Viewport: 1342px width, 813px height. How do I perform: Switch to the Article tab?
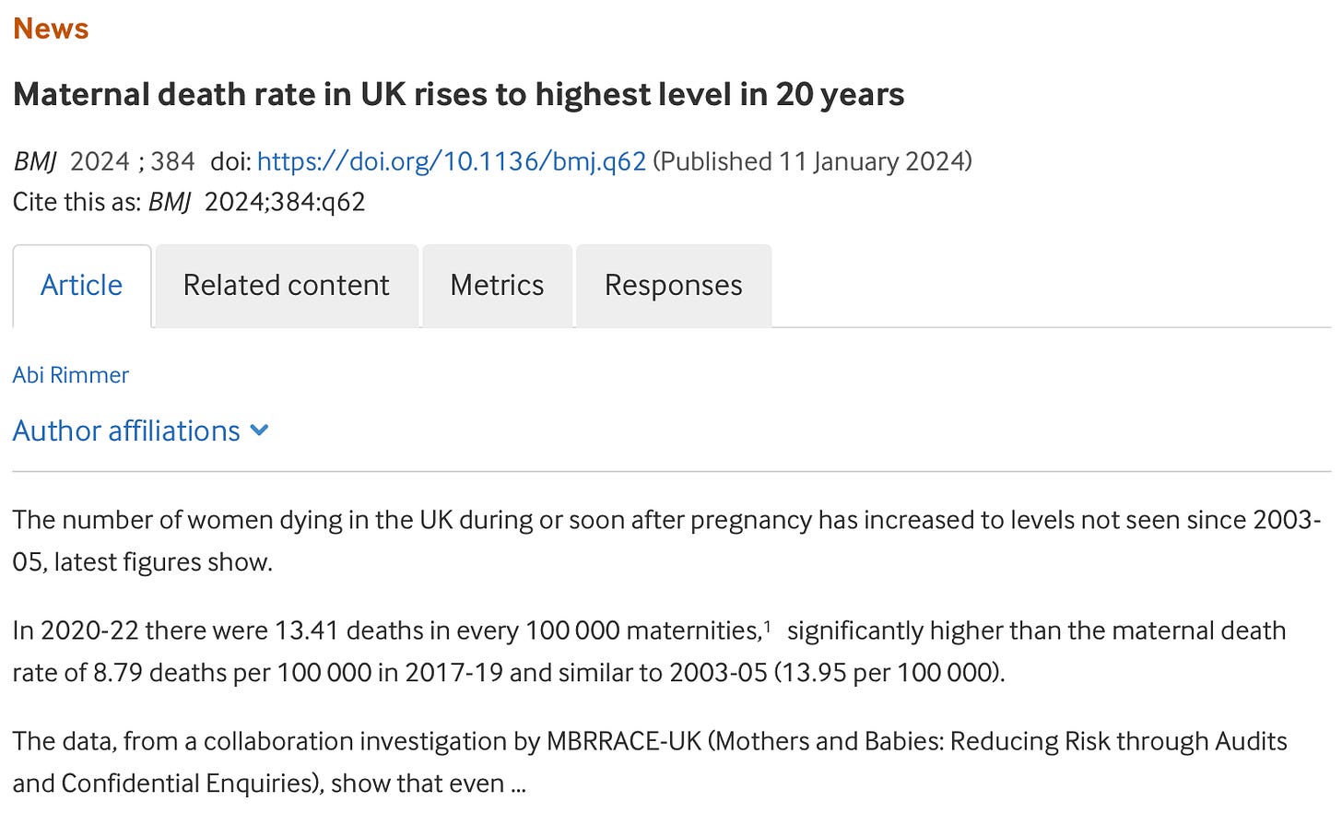click(82, 286)
